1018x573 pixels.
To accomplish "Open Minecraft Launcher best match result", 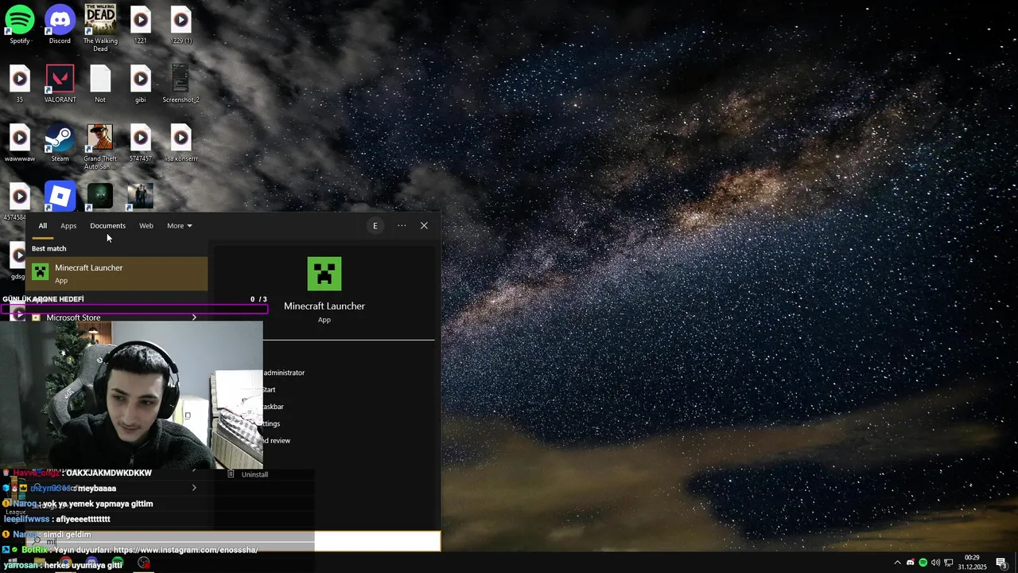I will click(x=117, y=274).
